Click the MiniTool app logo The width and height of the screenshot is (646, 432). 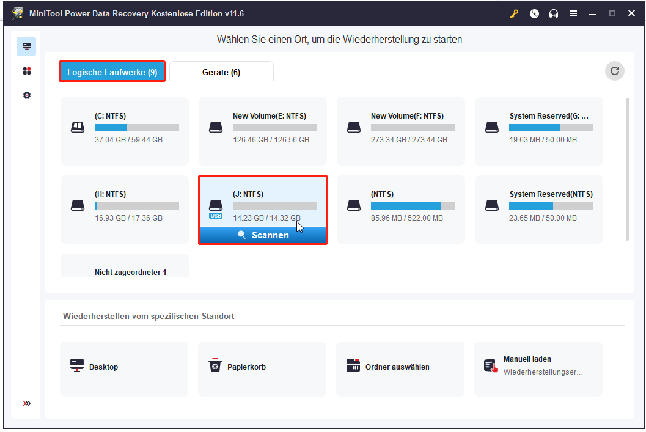[18, 13]
